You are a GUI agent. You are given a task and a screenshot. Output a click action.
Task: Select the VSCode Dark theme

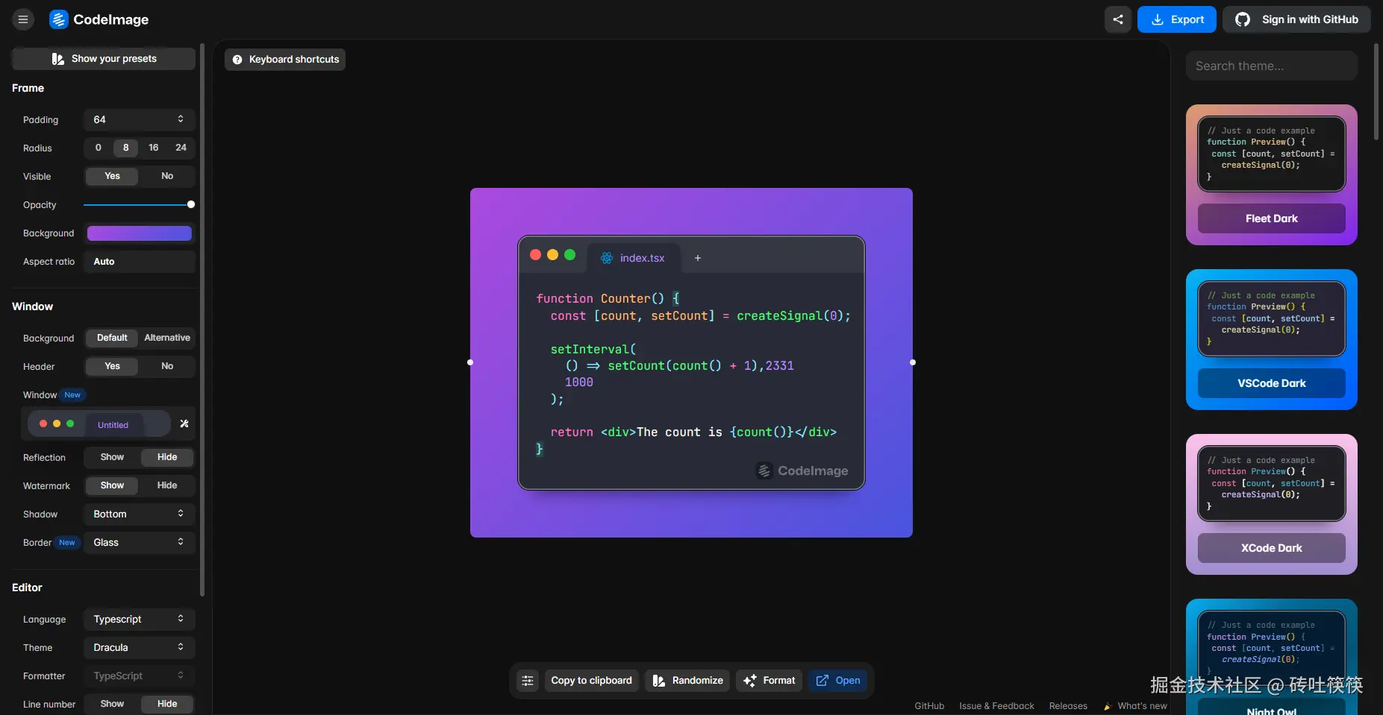pos(1271,383)
